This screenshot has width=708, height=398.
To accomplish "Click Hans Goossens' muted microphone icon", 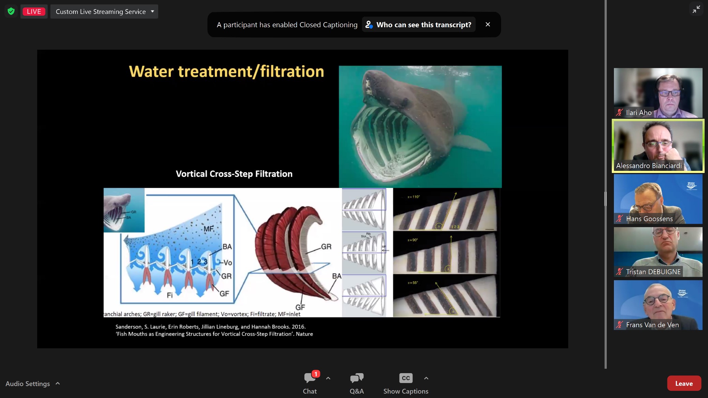I will point(619,219).
